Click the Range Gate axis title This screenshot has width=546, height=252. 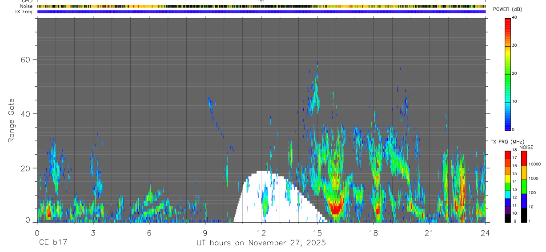point(12,120)
